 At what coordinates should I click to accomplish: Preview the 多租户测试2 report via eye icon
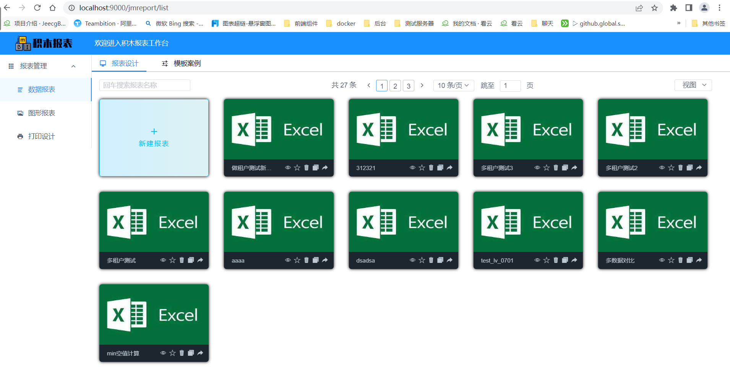pos(662,168)
